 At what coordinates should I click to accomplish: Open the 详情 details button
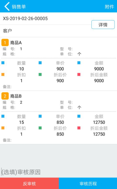[x=103, y=25]
